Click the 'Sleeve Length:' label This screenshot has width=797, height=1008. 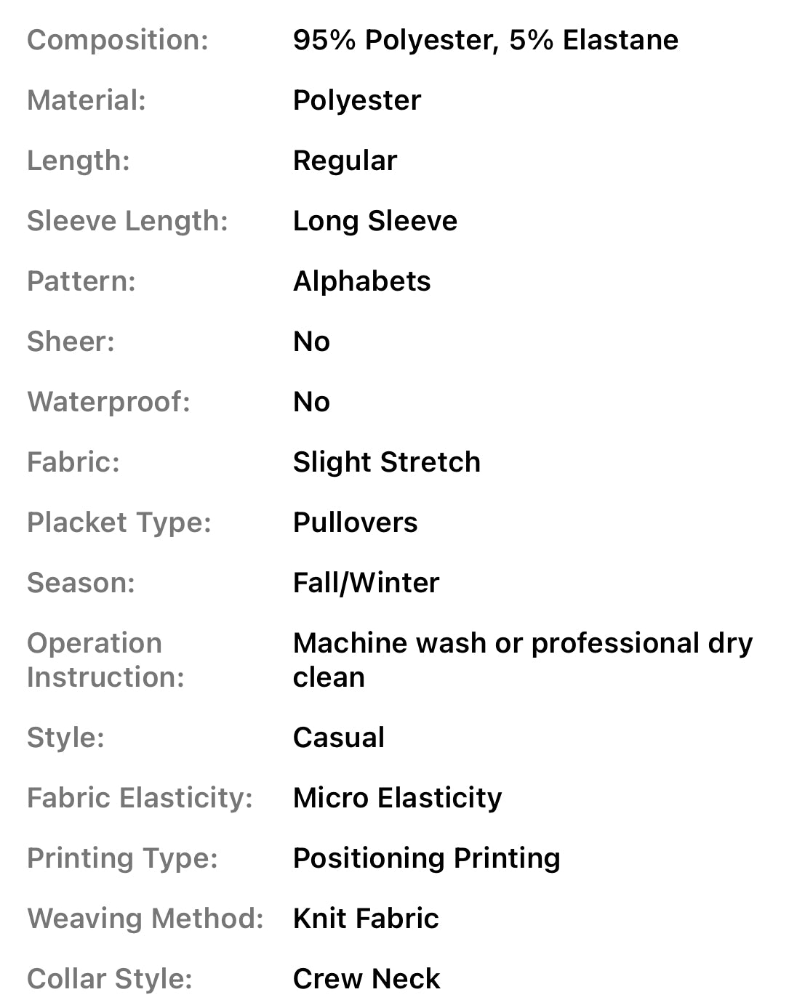(x=127, y=221)
